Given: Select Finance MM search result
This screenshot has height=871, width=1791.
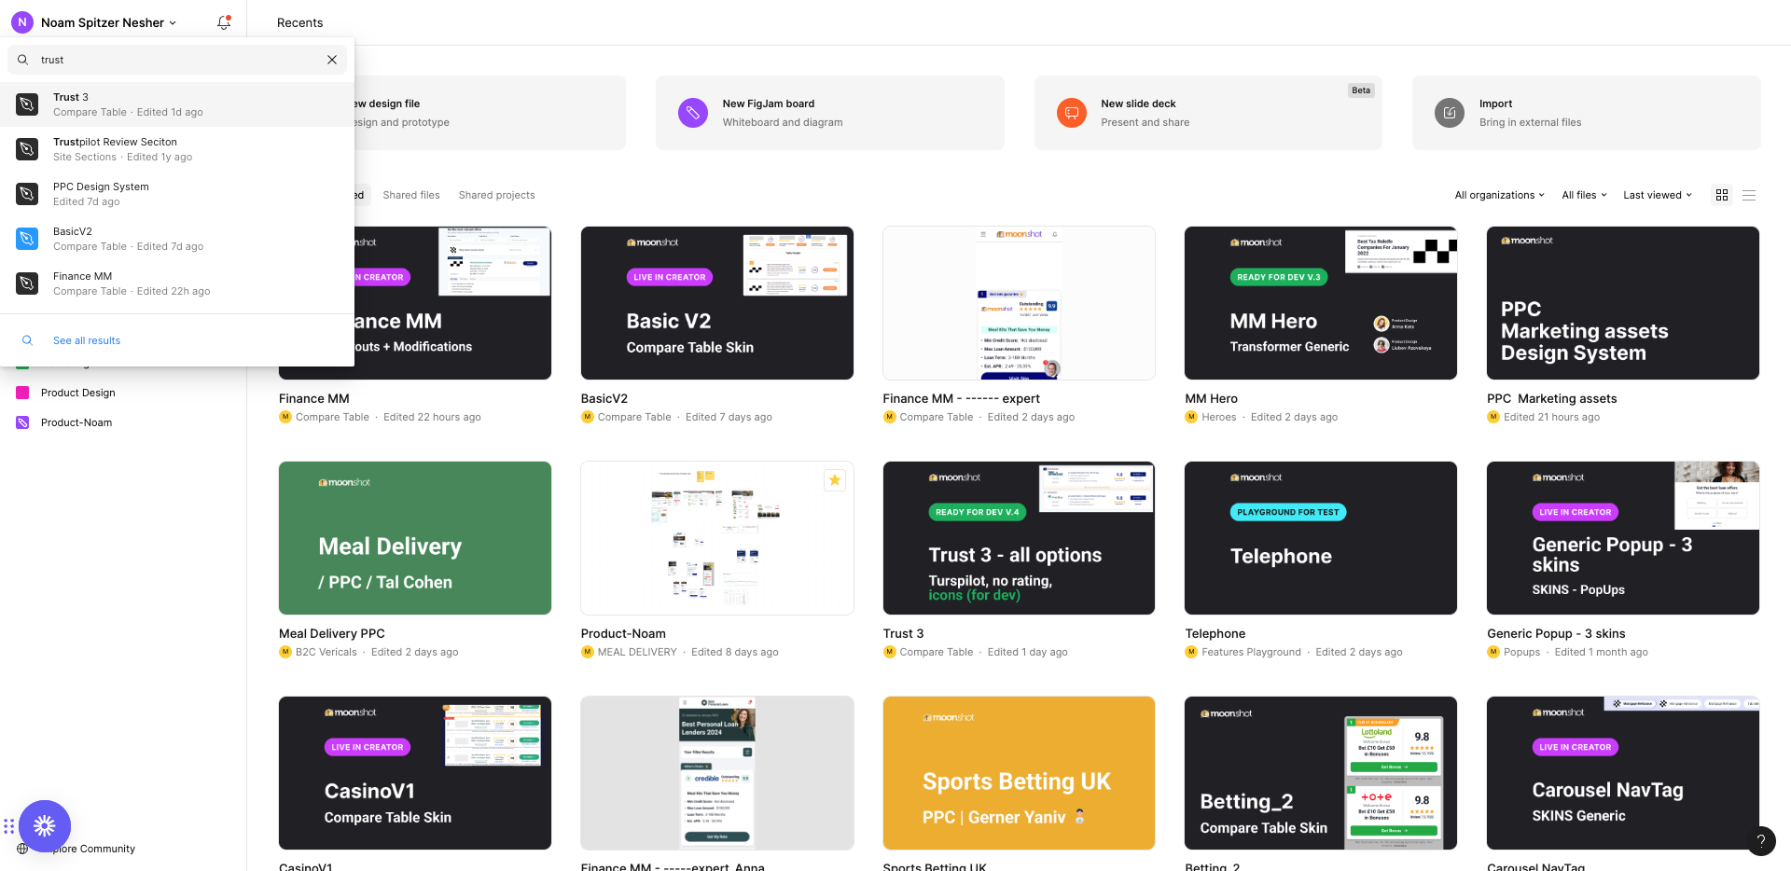Looking at the screenshot, I should point(177,283).
